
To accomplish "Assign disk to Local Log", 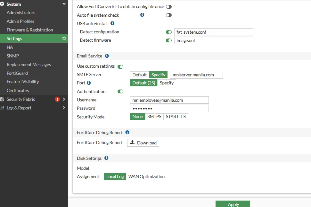I will [115, 177].
